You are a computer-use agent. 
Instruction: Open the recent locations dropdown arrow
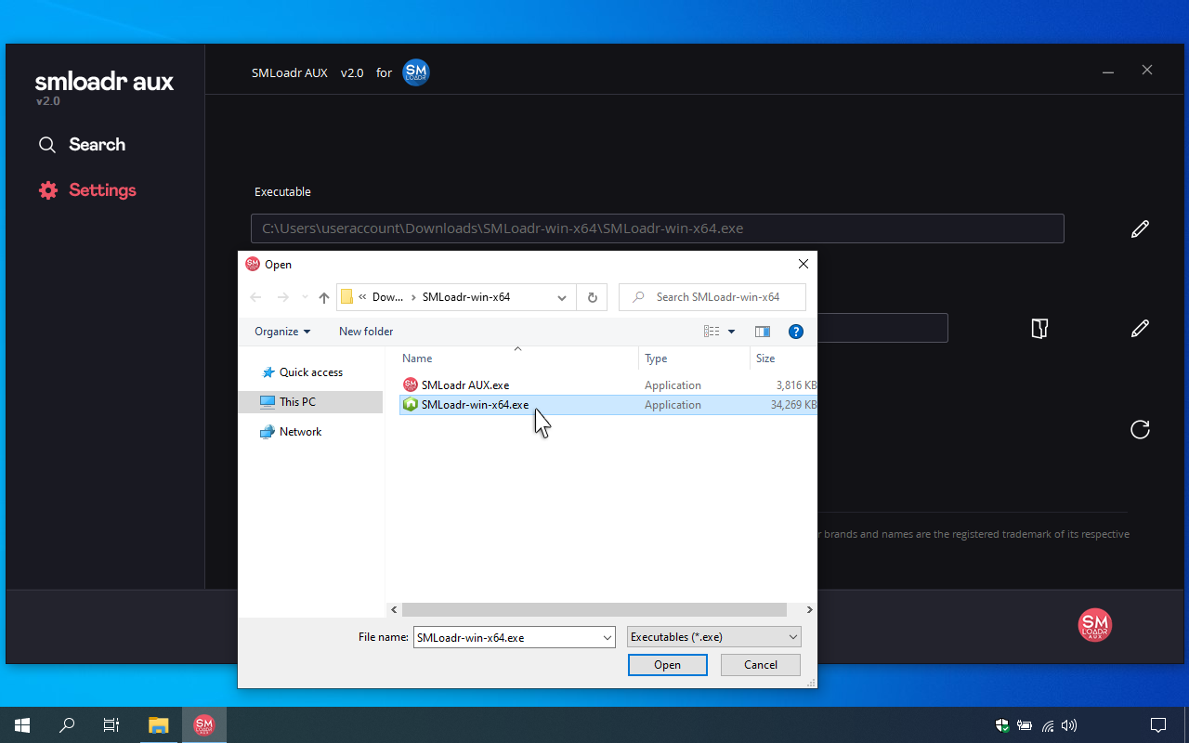305,297
